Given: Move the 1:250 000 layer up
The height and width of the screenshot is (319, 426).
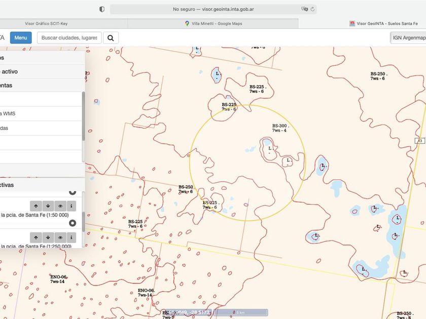Looking at the screenshot, I should click(x=35, y=237).
